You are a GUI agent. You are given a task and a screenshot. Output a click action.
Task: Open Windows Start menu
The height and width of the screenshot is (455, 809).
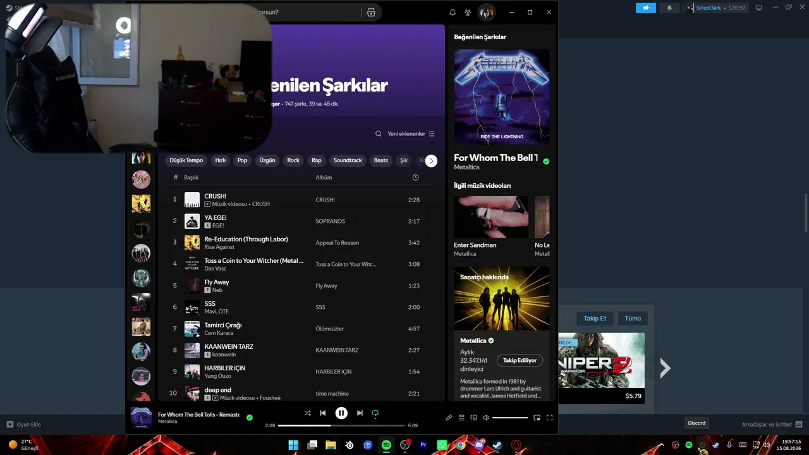293,445
